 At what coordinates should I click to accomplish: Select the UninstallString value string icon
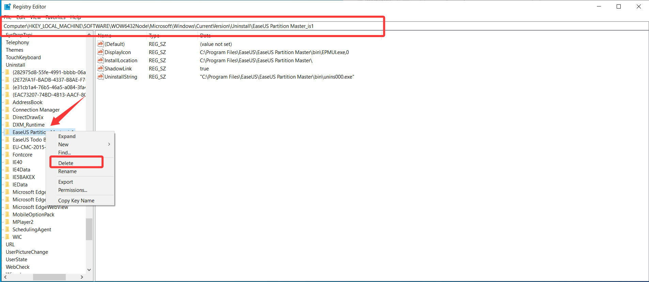click(100, 77)
